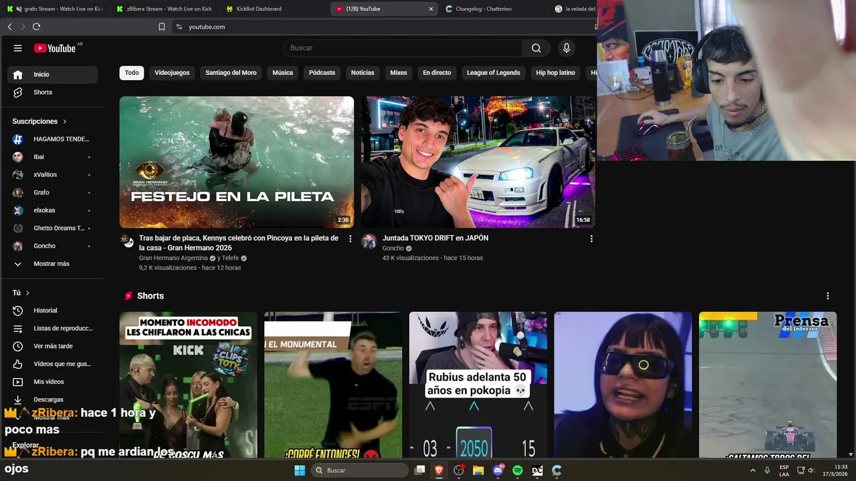Viewport: 856px width, 481px height.
Task: Bookmark this page with the bookmark icon
Action: (162, 27)
